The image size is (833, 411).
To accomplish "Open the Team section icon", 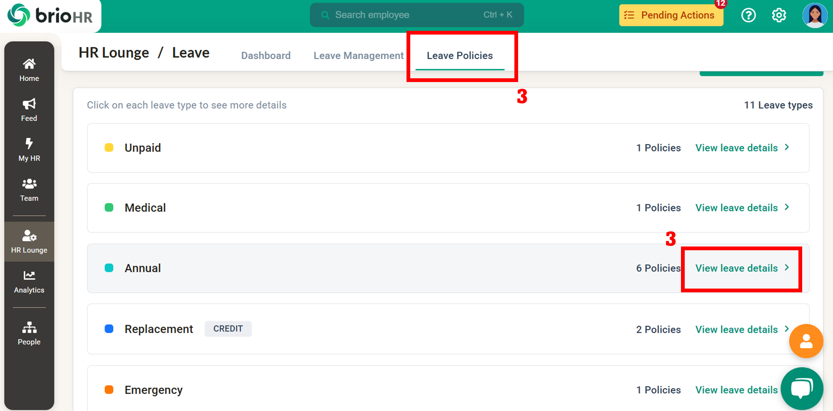I will tap(29, 184).
